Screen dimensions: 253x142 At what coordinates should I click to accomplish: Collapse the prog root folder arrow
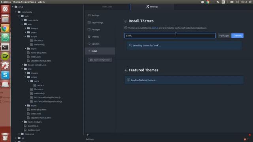[x=13, y=7]
